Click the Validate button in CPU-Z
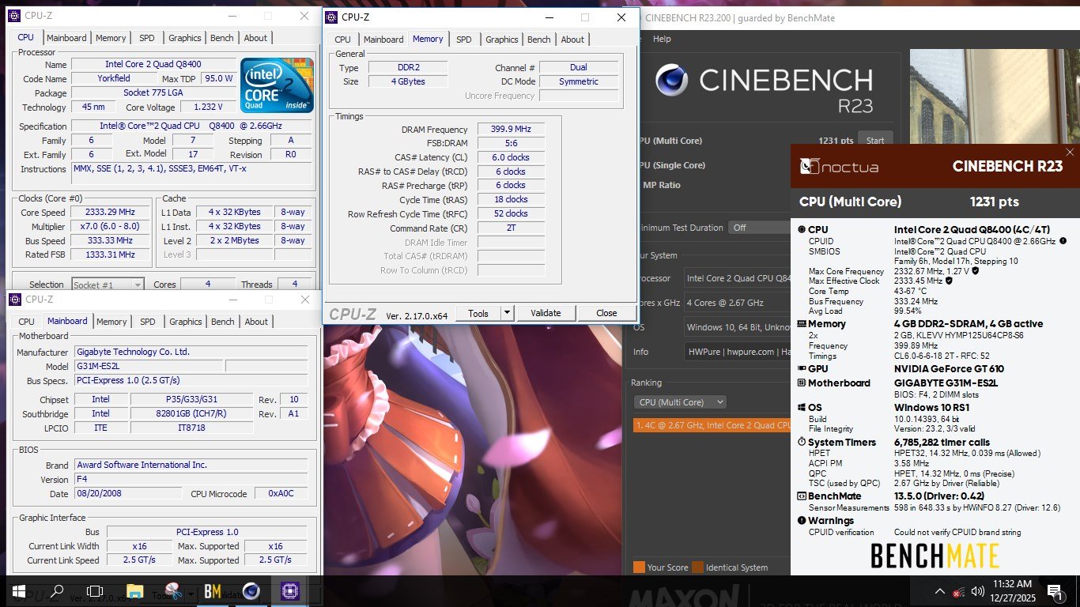 click(x=546, y=313)
